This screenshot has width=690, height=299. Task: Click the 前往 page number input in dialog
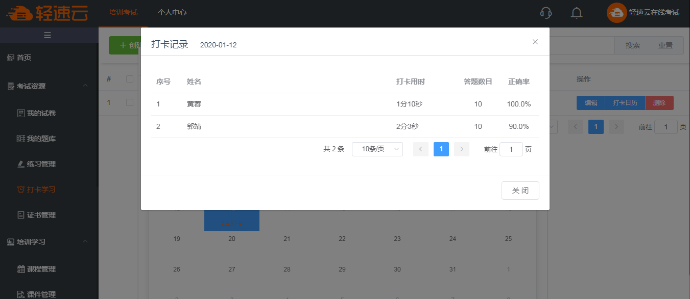[511, 149]
